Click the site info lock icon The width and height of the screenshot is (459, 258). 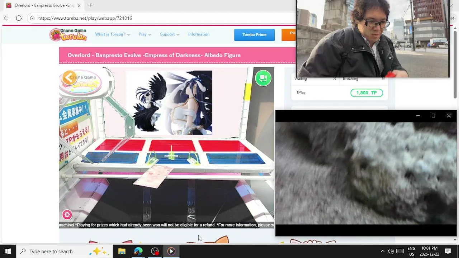[x=32, y=18]
